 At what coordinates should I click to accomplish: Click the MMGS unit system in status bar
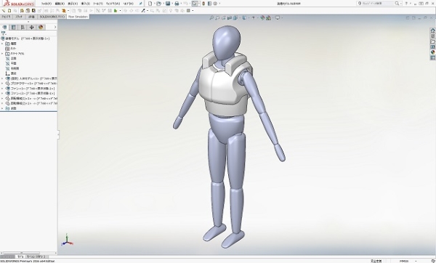click(404, 261)
